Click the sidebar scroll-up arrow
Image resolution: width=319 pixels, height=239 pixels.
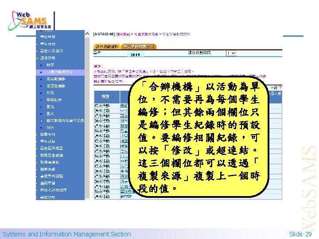pyautogui.click(x=87, y=34)
